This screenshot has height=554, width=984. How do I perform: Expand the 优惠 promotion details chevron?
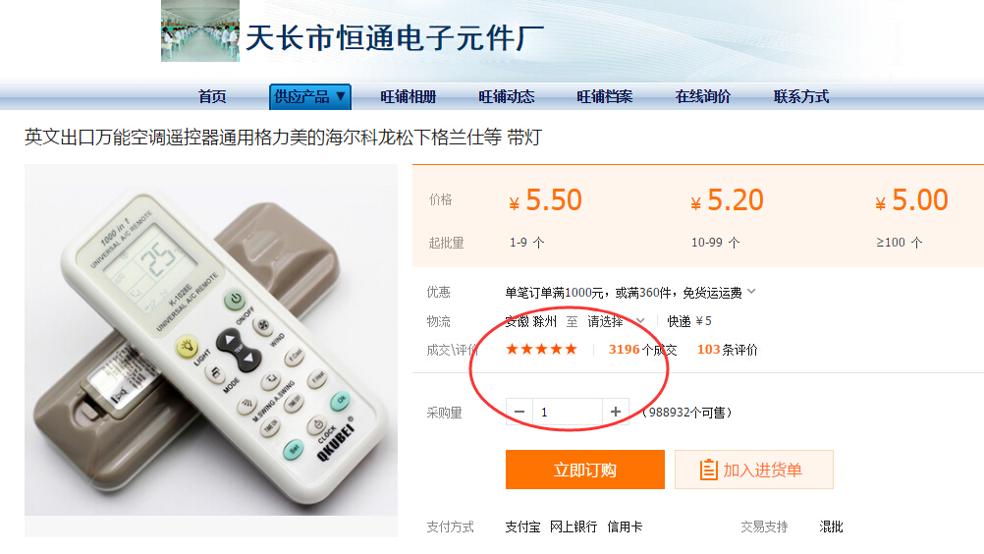(752, 292)
